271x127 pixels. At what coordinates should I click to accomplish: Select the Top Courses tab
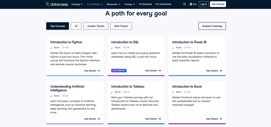point(57,26)
